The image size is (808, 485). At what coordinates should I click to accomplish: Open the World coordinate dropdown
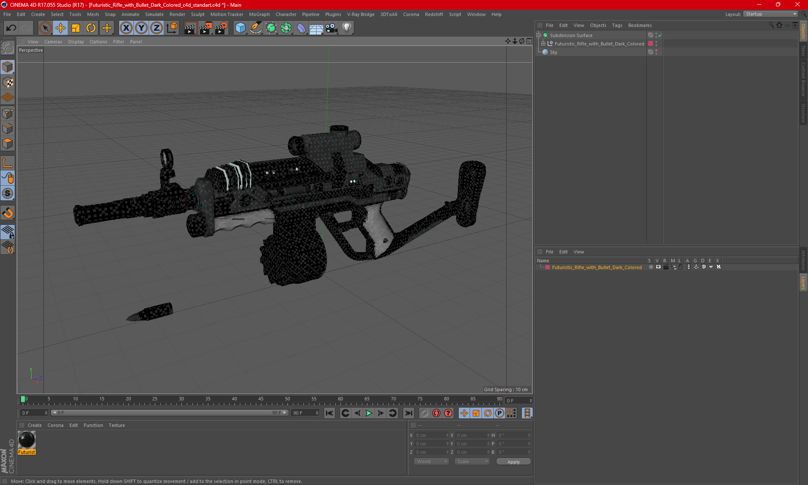tap(432, 461)
